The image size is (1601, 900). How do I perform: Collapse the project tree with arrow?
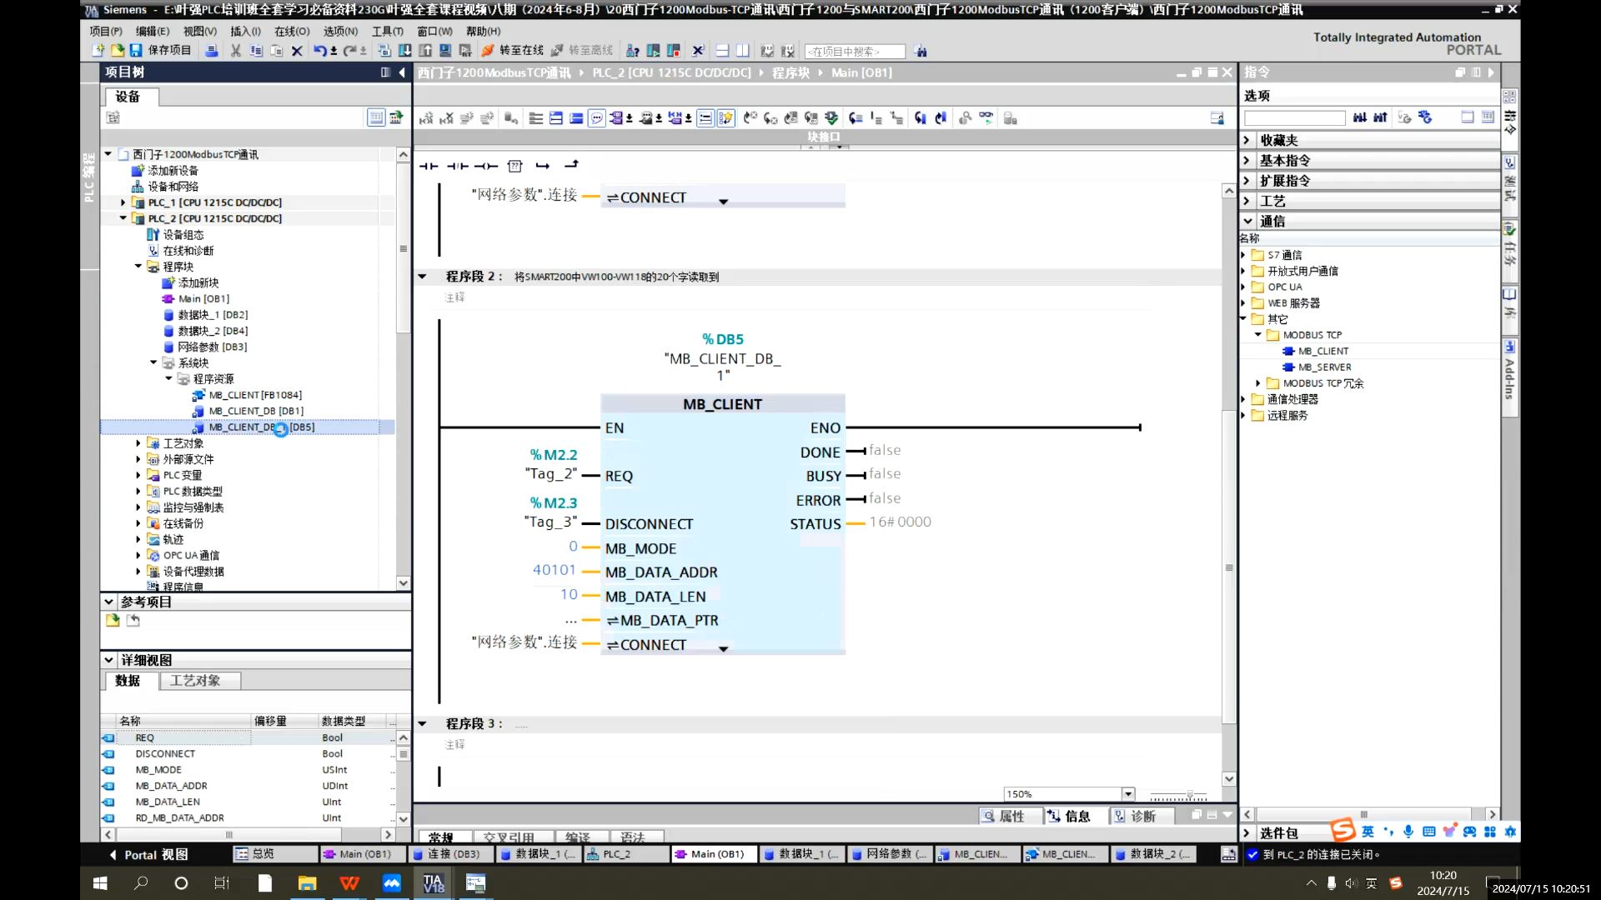pos(402,72)
